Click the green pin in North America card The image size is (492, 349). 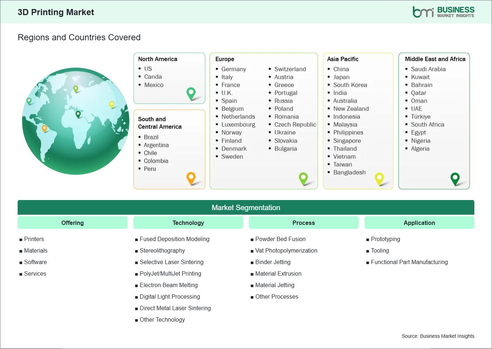pyautogui.click(x=191, y=93)
